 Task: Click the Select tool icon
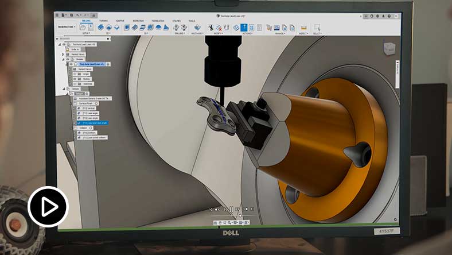(x=317, y=27)
